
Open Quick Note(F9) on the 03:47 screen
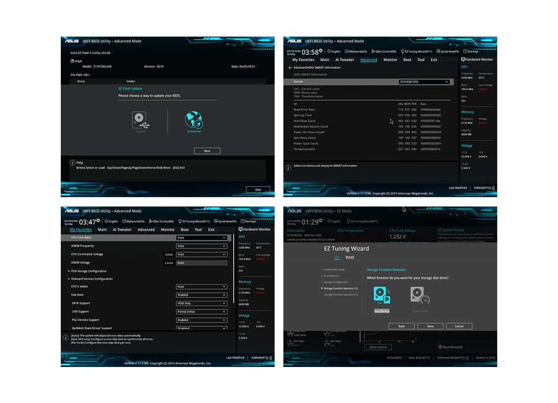[225, 221]
